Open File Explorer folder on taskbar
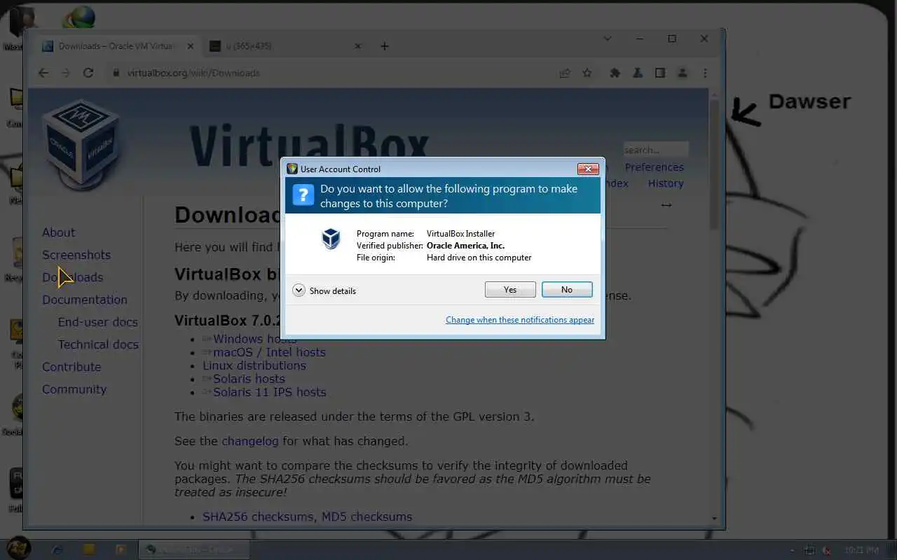Screen dimensions: 897x560 [x=89, y=549]
